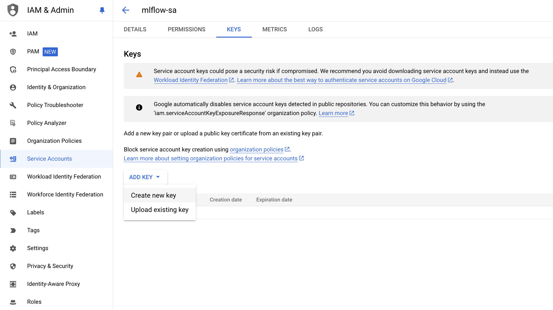Switch to the METRICS tab
The width and height of the screenshot is (553, 310).
click(x=274, y=29)
